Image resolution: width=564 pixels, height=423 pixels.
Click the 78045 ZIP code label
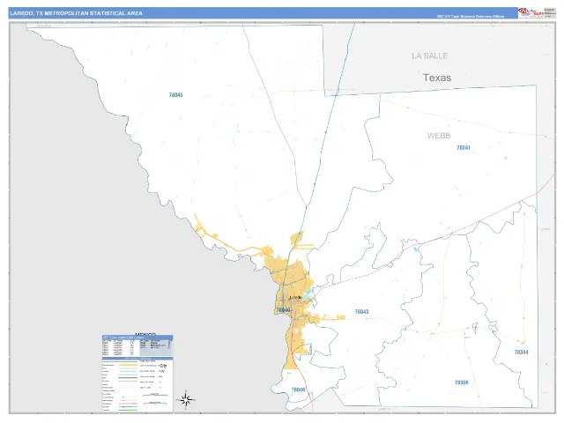(x=176, y=95)
